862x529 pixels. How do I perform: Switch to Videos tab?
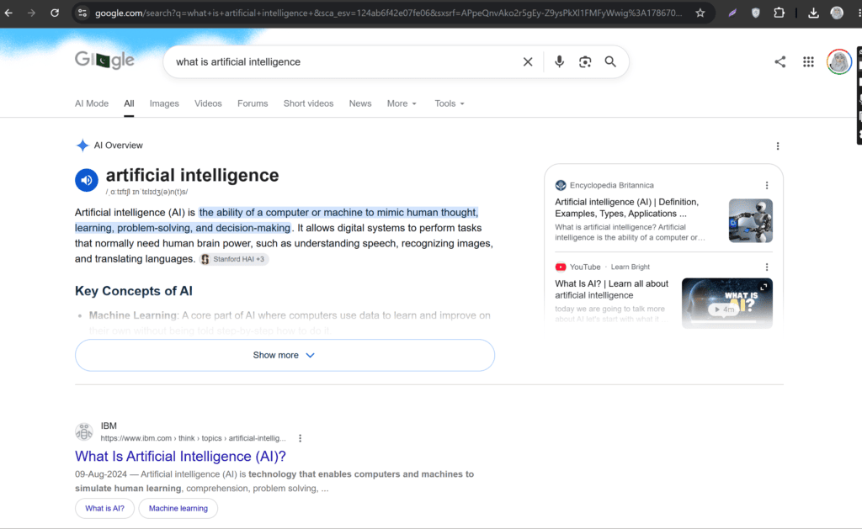coord(208,103)
